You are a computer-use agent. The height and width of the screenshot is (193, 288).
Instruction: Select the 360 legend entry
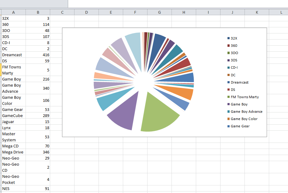[232, 46]
